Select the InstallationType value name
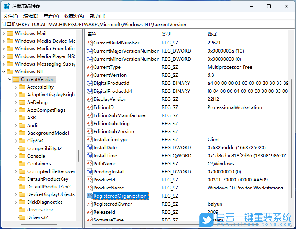This screenshot has width=296, height=229. tap(111, 139)
